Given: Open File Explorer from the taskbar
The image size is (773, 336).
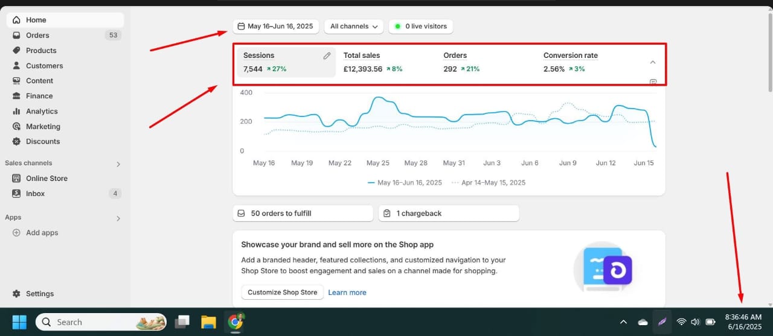Looking at the screenshot, I should (208, 322).
